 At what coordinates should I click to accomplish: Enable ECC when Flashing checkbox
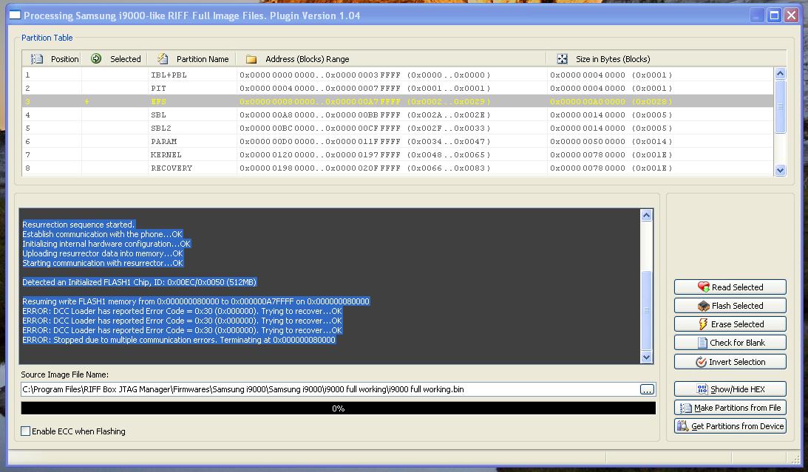click(25, 431)
